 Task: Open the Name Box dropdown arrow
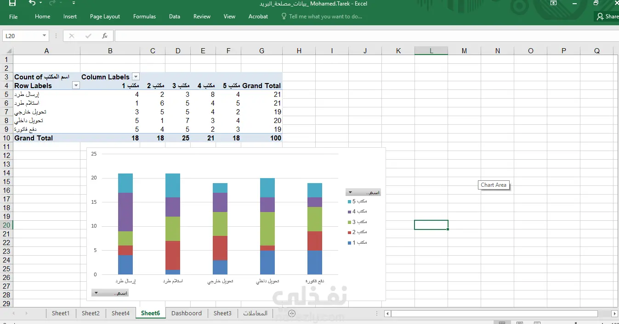coord(45,36)
